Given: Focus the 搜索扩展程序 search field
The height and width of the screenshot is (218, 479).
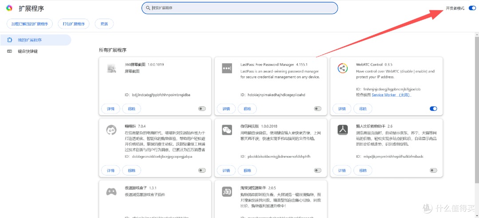Looking at the screenshot, I should coord(240,8).
